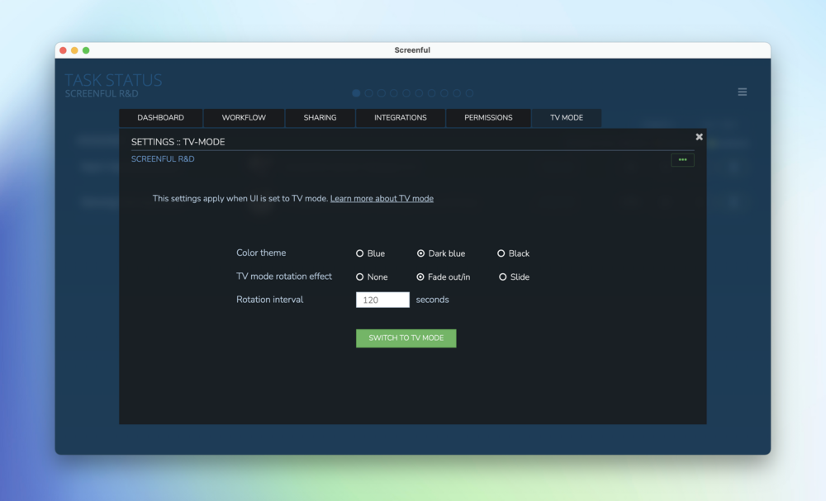Click the macOS green fullscreen window button
Viewport: 826px width, 501px height.
[86, 50]
